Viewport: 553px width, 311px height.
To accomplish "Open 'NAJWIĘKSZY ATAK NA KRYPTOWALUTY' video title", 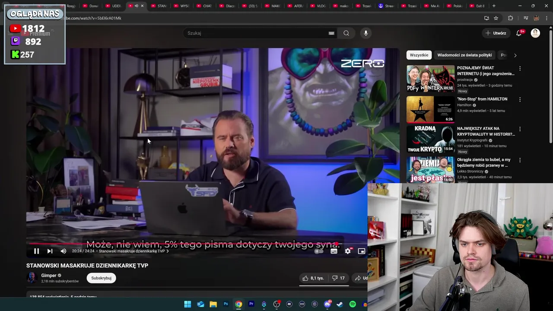I will (x=486, y=131).
